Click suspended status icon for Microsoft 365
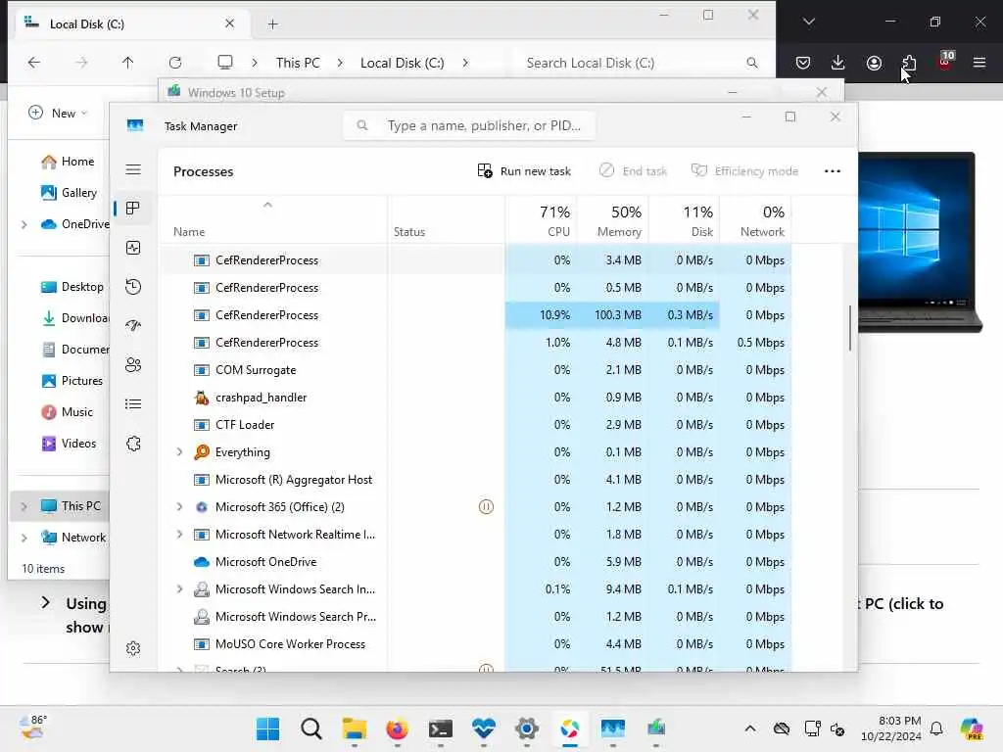The width and height of the screenshot is (1003, 752). tap(486, 507)
